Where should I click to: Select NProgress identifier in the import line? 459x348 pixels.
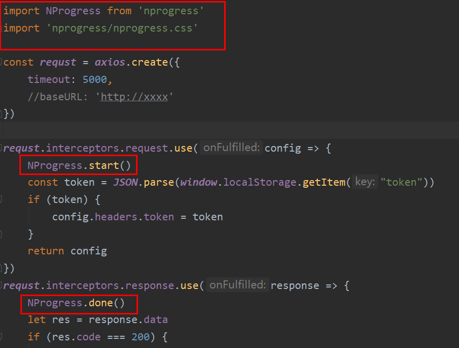[x=73, y=11]
